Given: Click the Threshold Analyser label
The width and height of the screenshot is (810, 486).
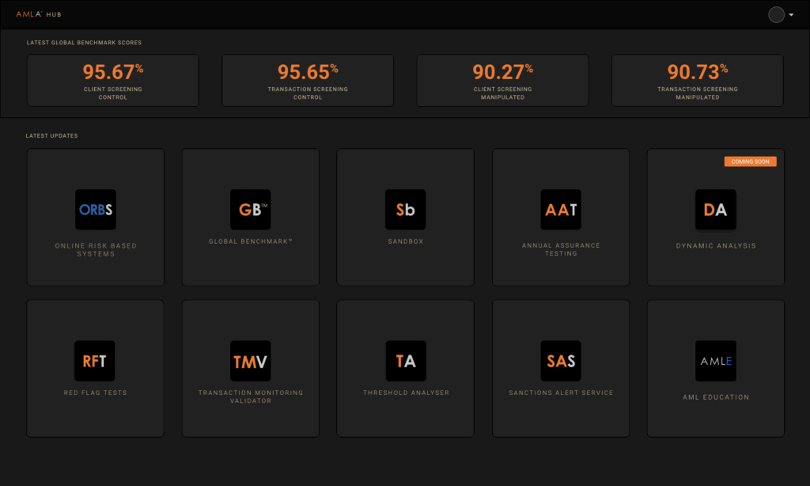Looking at the screenshot, I should tap(406, 393).
